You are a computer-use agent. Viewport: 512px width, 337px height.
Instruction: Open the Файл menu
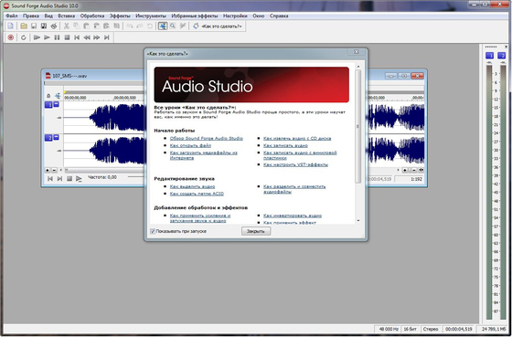(12, 16)
